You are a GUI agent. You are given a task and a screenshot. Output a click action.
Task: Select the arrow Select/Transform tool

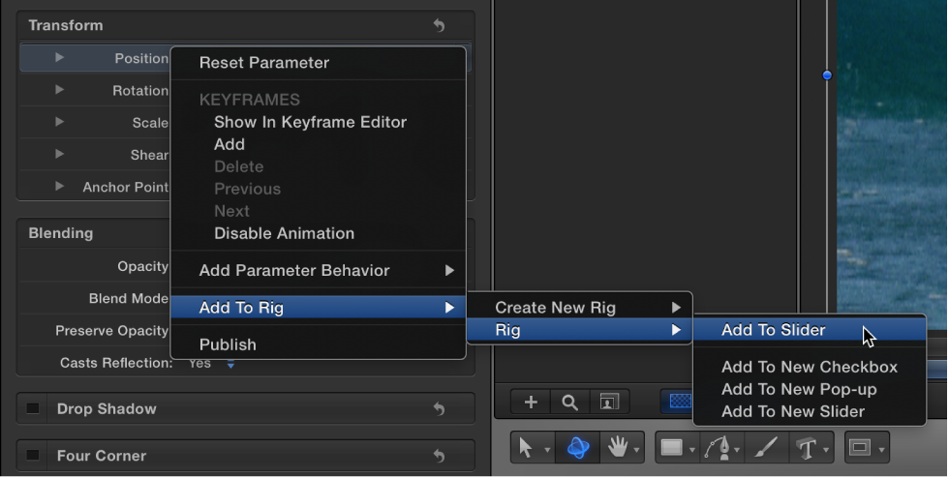pos(525,448)
